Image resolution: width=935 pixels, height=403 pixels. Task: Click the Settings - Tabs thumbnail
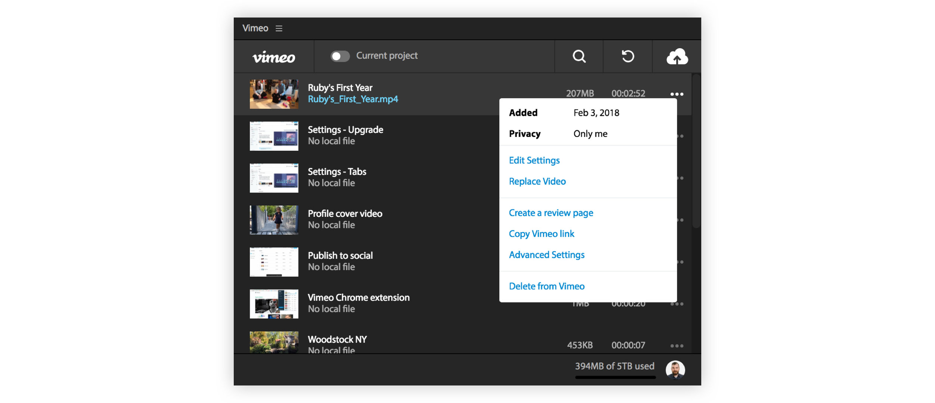[274, 178]
